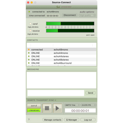Enable transport sync send toggle
123x123 pixels.
click(34, 106)
